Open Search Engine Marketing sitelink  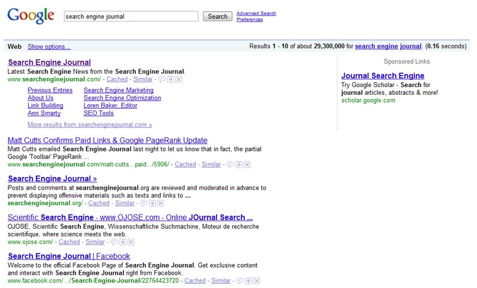click(x=119, y=90)
